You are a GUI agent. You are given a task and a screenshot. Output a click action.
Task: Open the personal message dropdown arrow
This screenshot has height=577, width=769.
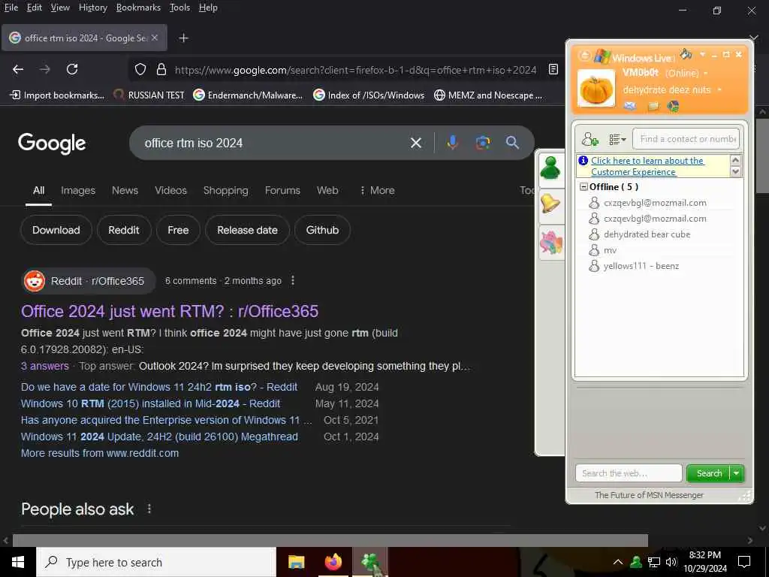(719, 90)
